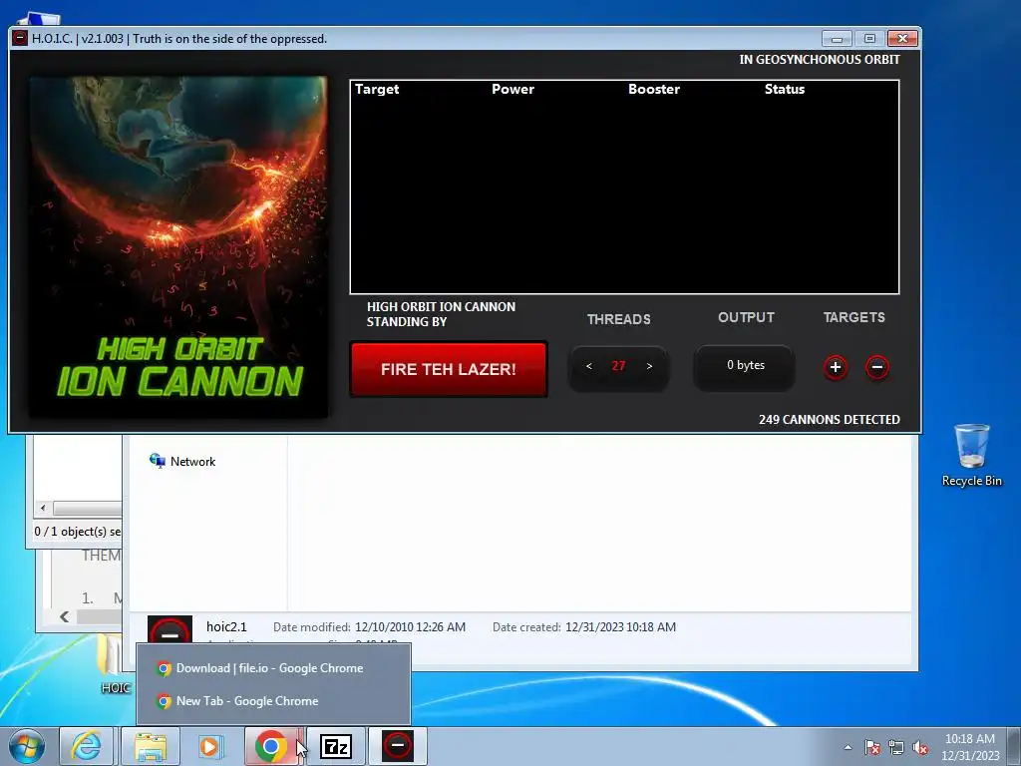The image size is (1021, 766).
Task: Click the left chevron in background window
Action: pyautogui.click(x=65, y=616)
